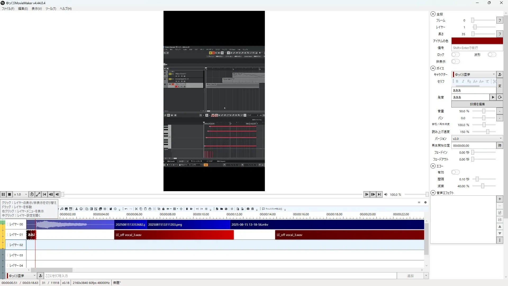Viewport: 508px width, 286px height.
Task: Open the ツール(T) menu
Action: coord(51,8)
